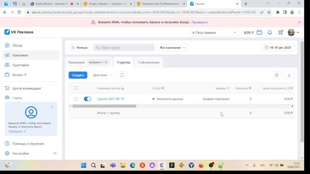Open table column settings gear
310x174 pixels.
tap(277, 75)
